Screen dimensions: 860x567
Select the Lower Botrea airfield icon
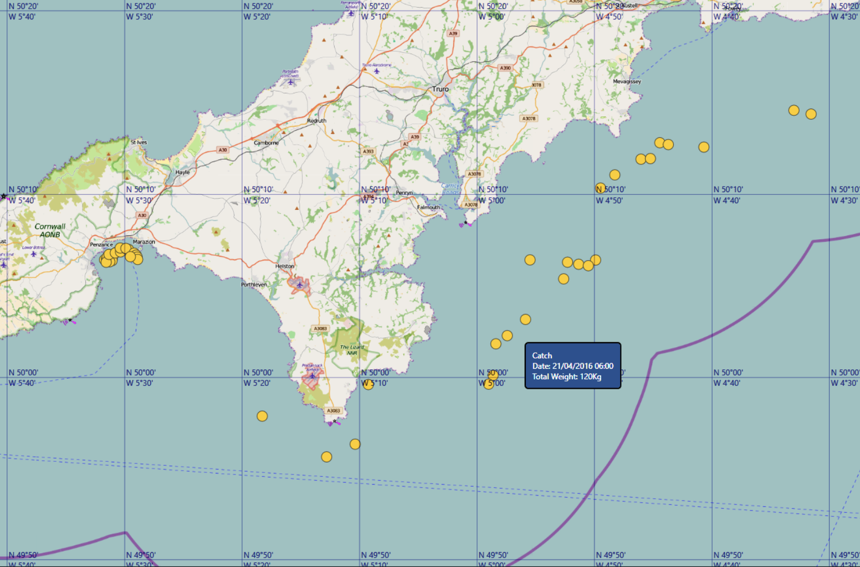pos(34,254)
